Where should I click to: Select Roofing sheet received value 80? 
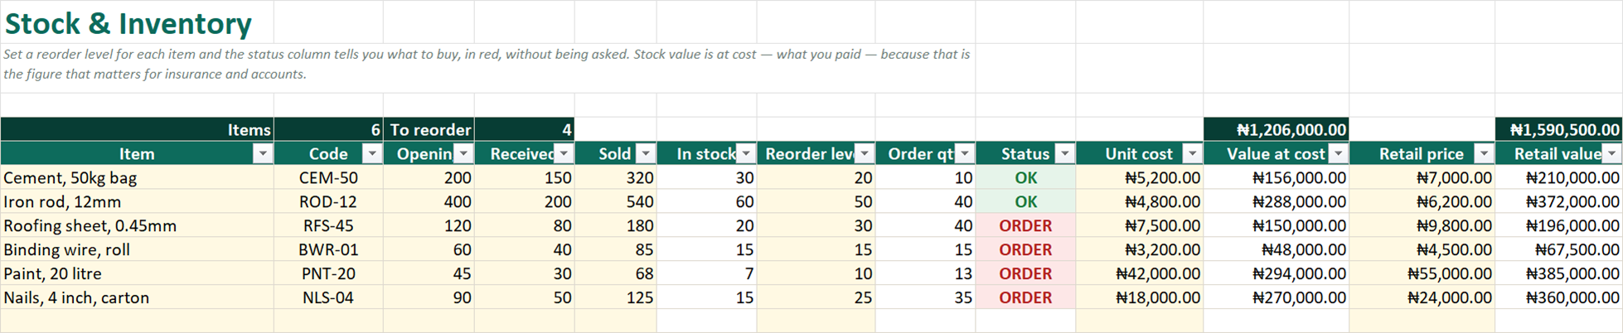[524, 225]
